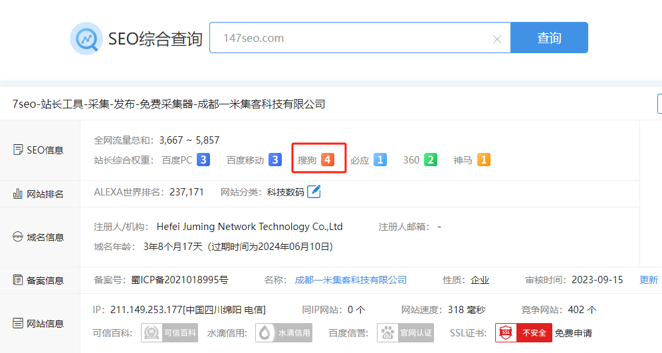Click the 性质 value 企业
Viewport: 662px width, 353px height.
click(480, 280)
